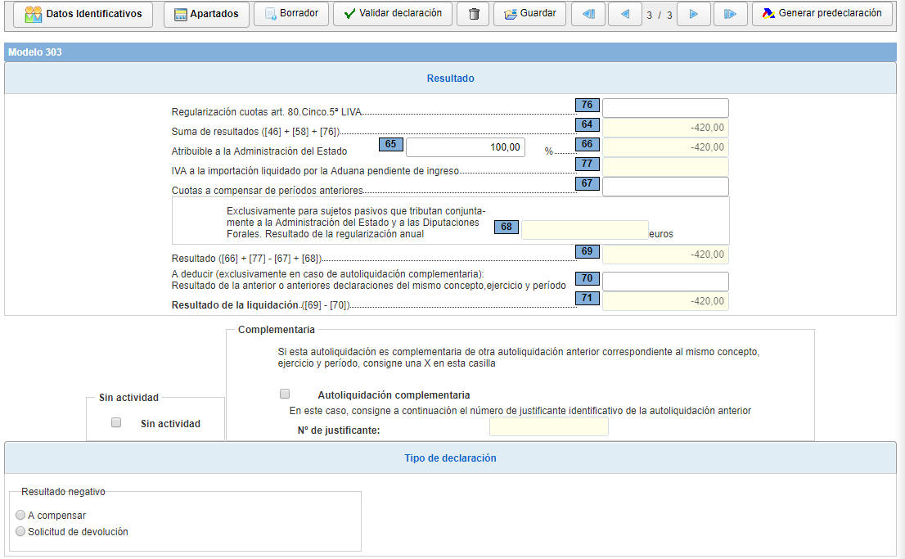Choose Solicitud de devolución option
905x559 pixels.
[20, 531]
